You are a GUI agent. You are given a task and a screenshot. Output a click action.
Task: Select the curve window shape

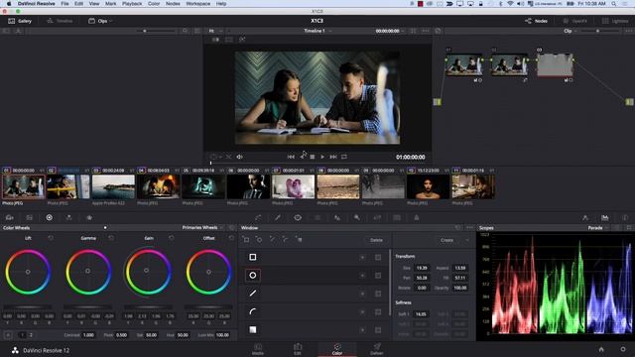253,311
